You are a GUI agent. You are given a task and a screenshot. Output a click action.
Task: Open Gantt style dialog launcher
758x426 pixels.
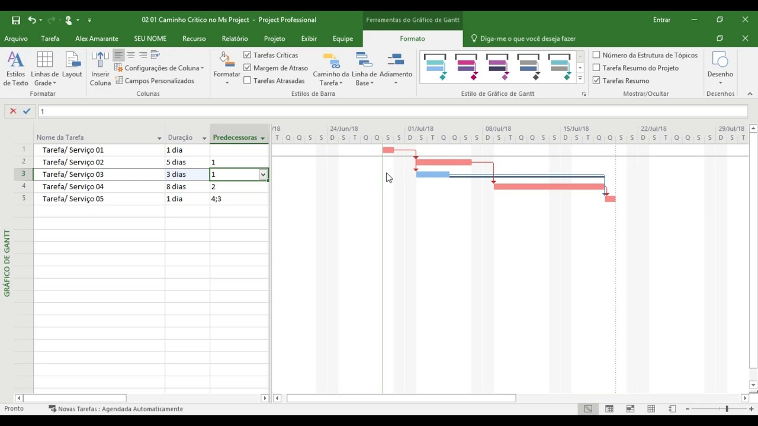584,94
